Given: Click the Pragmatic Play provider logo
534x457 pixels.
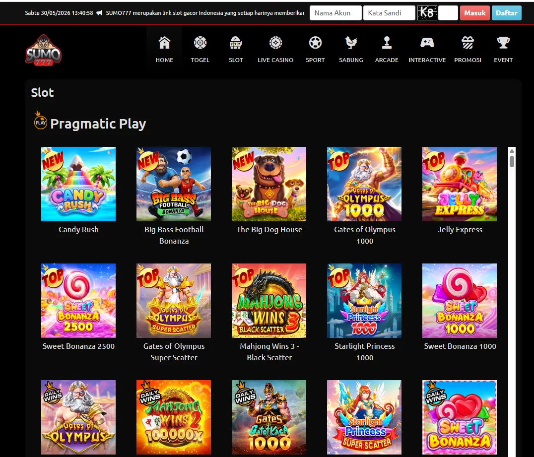Looking at the screenshot, I should tap(41, 121).
